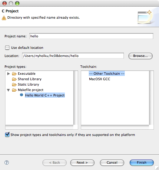Collapse the Makefile project node
This screenshot has height=170, width=159.
(x=8, y=90)
